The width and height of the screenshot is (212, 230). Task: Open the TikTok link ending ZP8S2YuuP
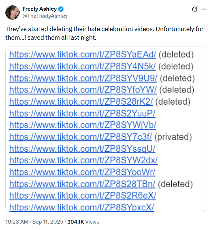[x=82, y=113]
